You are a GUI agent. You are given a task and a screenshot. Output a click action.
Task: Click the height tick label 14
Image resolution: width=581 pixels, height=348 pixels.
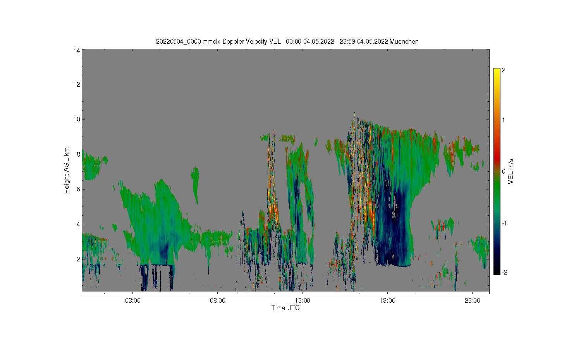pyautogui.click(x=77, y=51)
